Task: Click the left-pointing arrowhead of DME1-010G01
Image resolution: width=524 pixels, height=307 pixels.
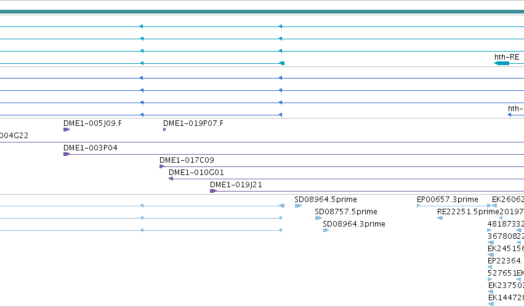Action: click(171, 179)
